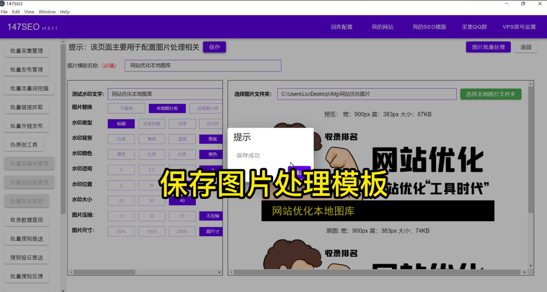Focus the 图片模版名称 input field
The image size is (547, 292).
click(x=203, y=66)
